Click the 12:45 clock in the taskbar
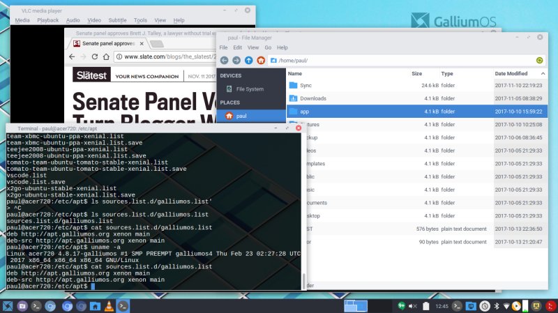The image size is (558, 313). click(442, 306)
